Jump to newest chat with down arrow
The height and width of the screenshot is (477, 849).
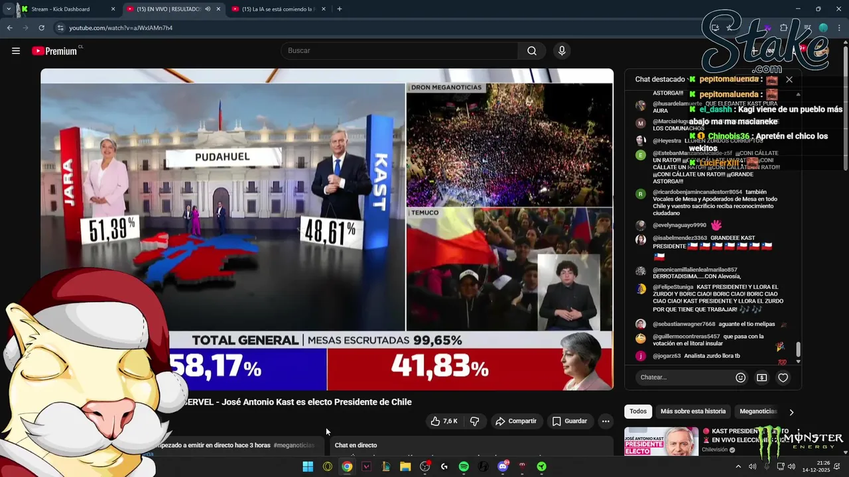coord(798,362)
